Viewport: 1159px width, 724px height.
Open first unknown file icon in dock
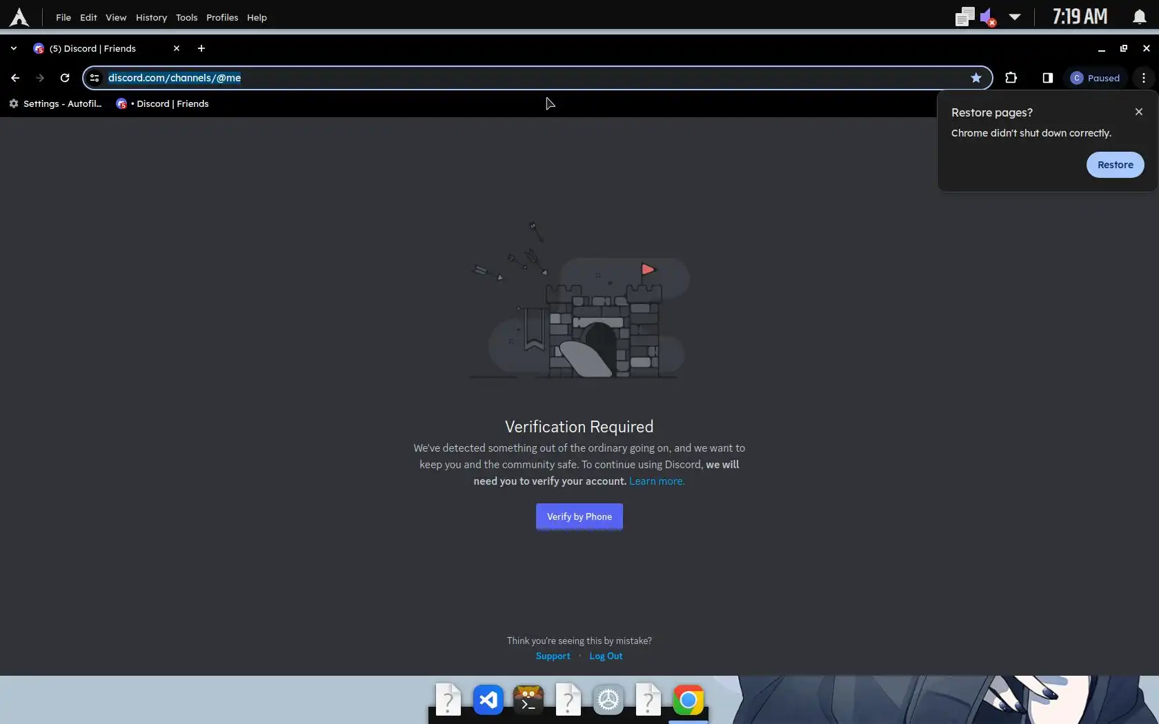pos(448,700)
